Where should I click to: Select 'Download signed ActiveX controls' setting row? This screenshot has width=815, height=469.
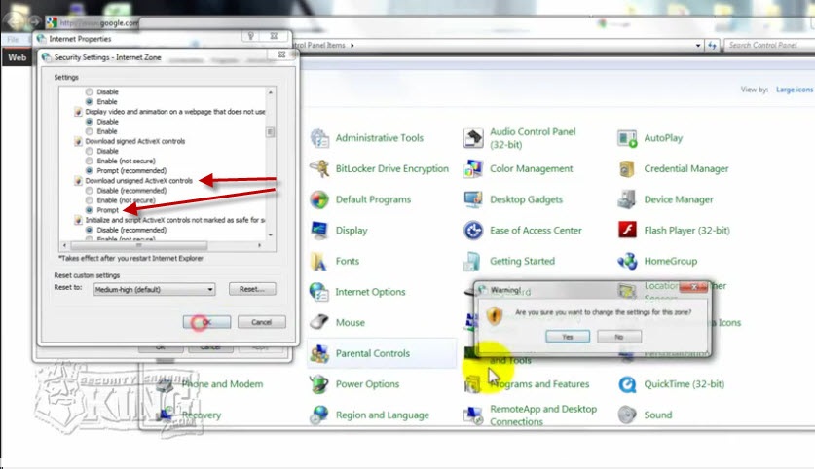click(x=135, y=141)
